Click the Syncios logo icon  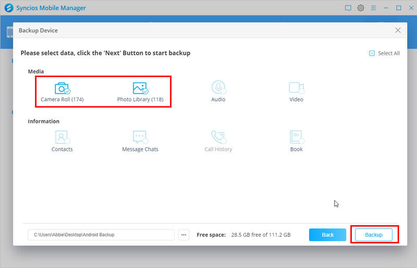[9, 8]
